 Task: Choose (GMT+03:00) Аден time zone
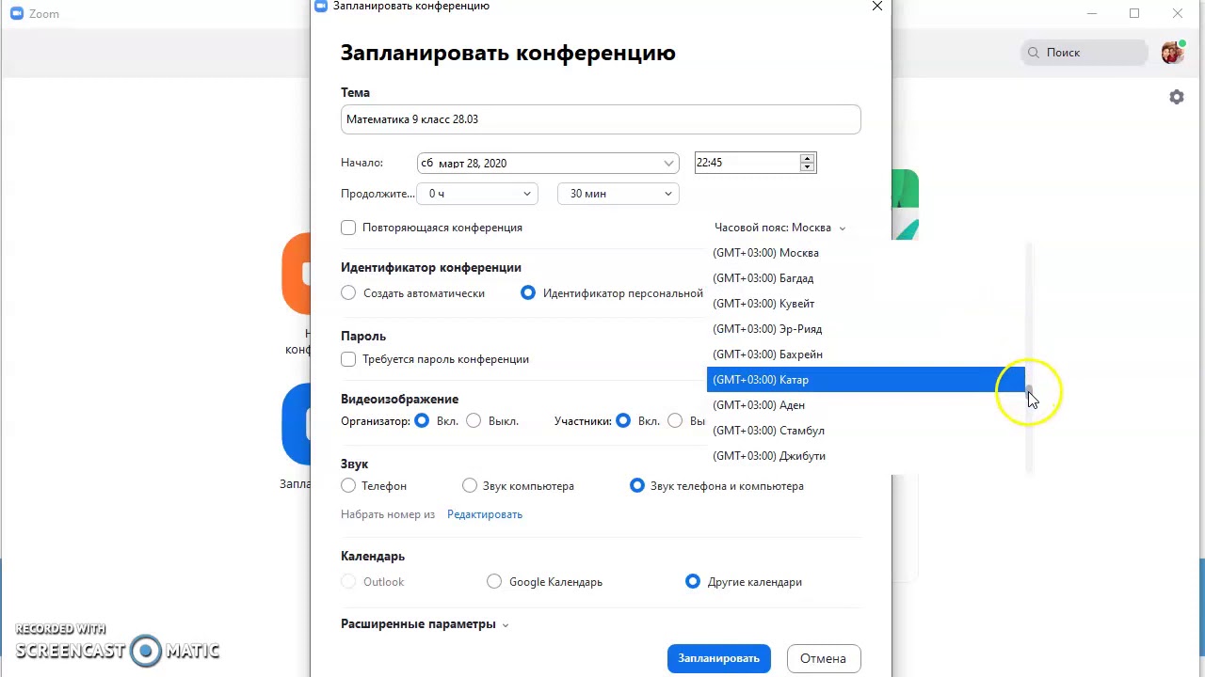coord(865,405)
